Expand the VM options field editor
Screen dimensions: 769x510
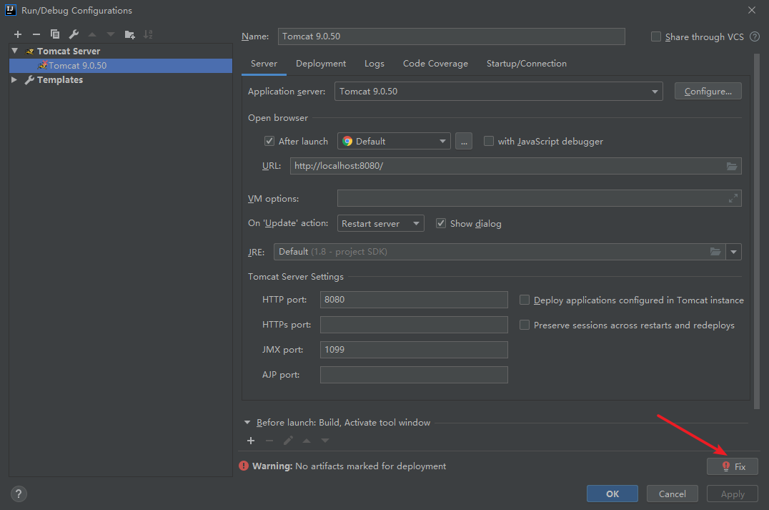click(733, 198)
